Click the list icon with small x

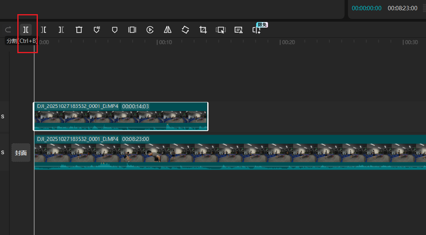coord(238,30)
